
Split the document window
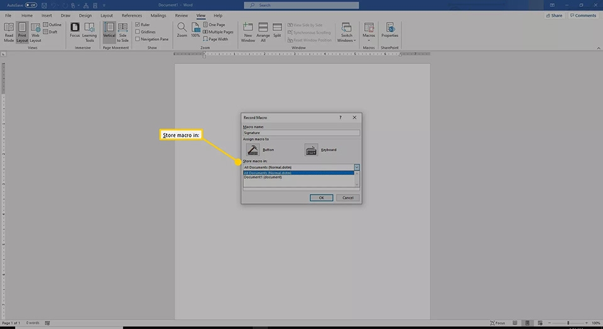(x=277, y=30)
